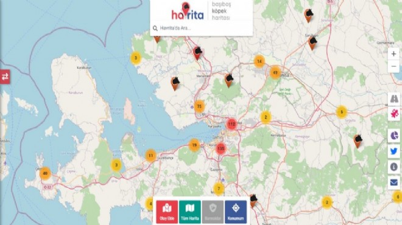Open the binoculars view tool

point(394,99)
